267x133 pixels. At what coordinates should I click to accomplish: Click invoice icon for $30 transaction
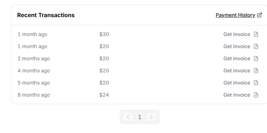[256, 34]
